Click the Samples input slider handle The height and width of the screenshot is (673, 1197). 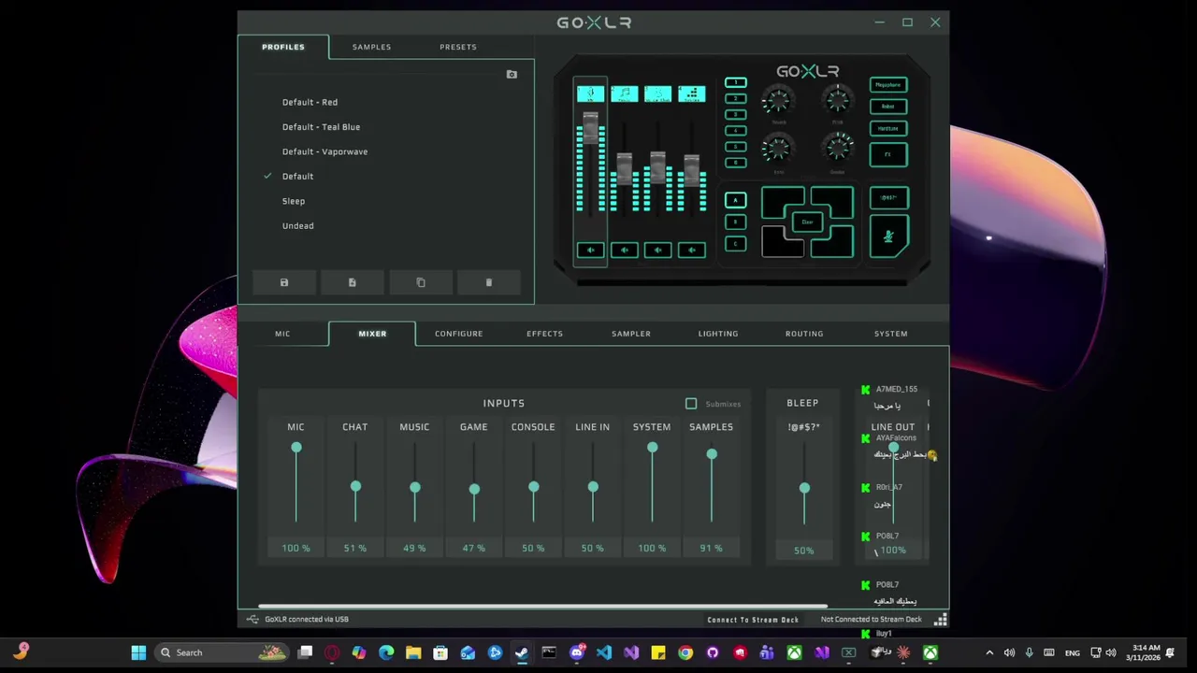pos(712,454)
